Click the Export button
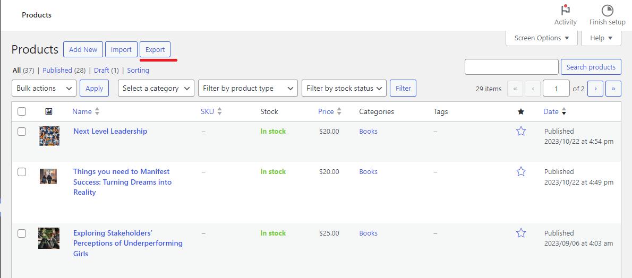The width and height of the screenshot is (632, 278). tap(155, 49)
